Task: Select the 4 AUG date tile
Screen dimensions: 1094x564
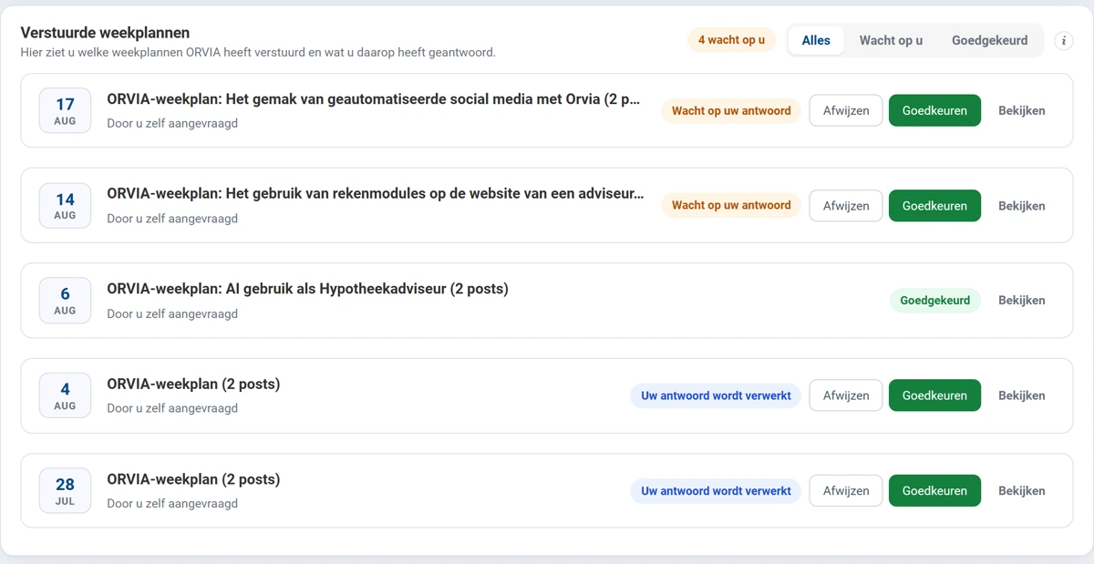Action: (65, 395)
